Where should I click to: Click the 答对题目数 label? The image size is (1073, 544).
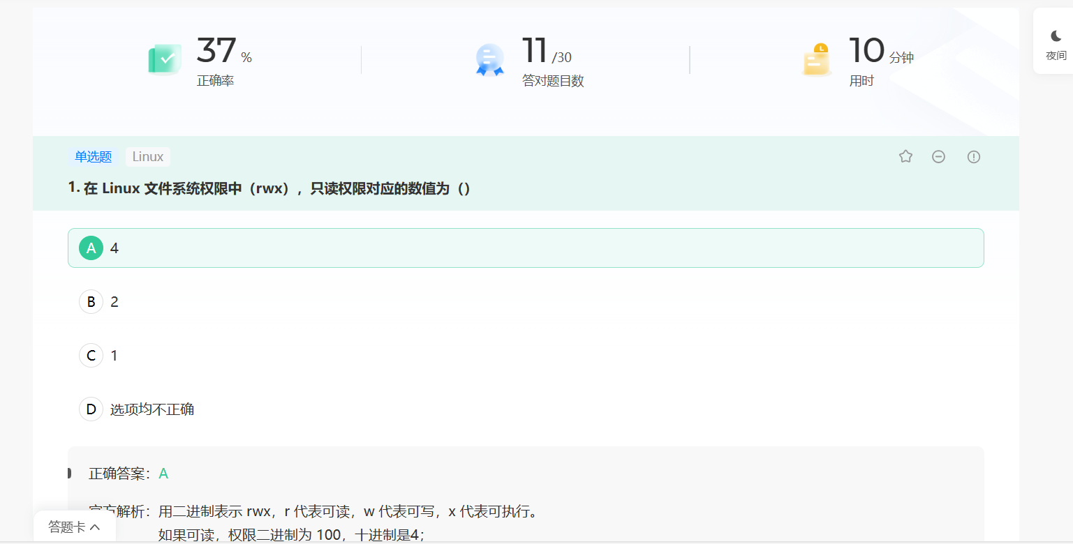553,81
